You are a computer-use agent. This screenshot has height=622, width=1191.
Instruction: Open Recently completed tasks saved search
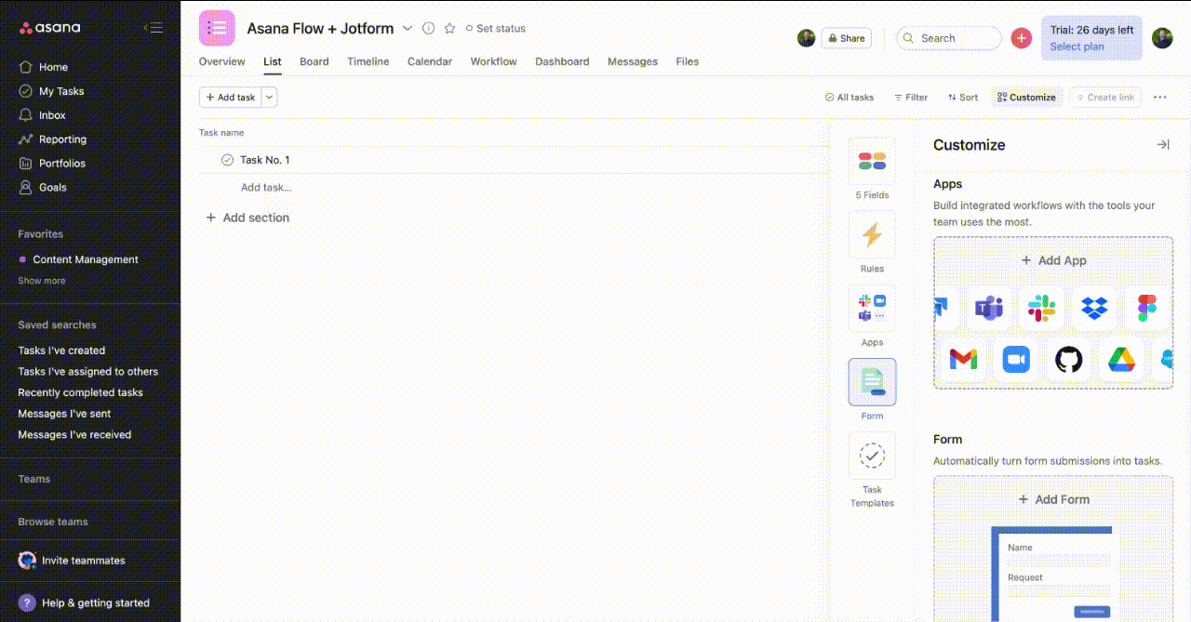pyautogui.click(x=80, y=392)
